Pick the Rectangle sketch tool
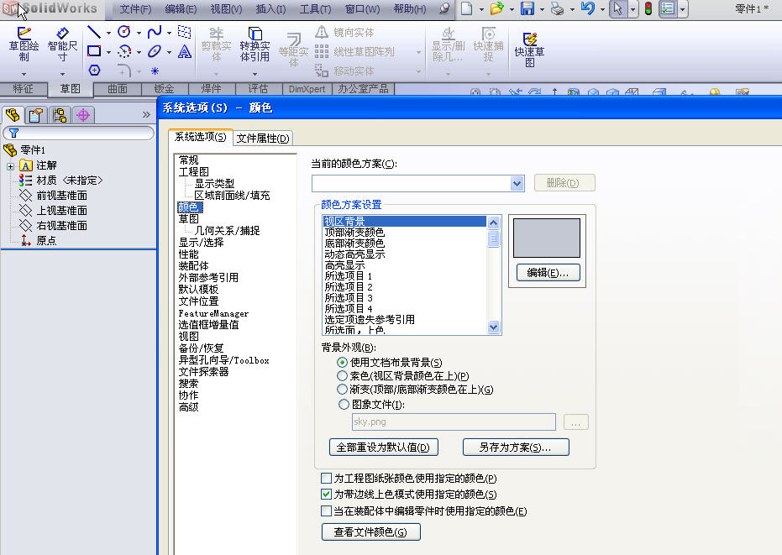The width and height of the screenshot is (782, 555). tap(94, 51)
